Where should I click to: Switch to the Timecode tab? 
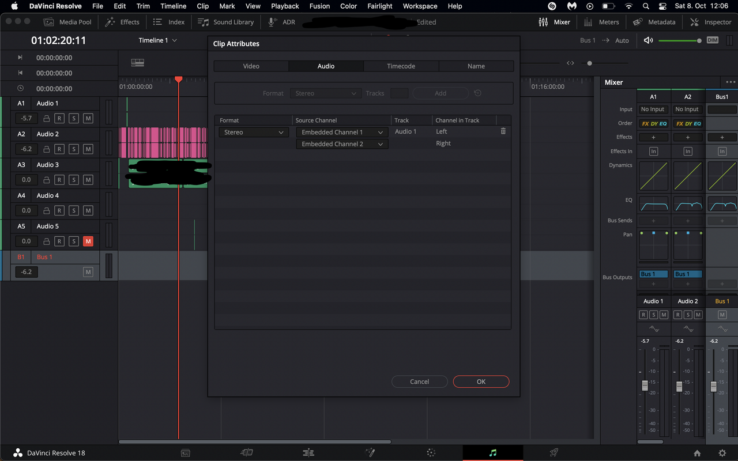point(401,66)
